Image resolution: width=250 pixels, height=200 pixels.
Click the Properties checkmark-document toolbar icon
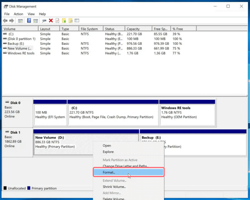57,21
